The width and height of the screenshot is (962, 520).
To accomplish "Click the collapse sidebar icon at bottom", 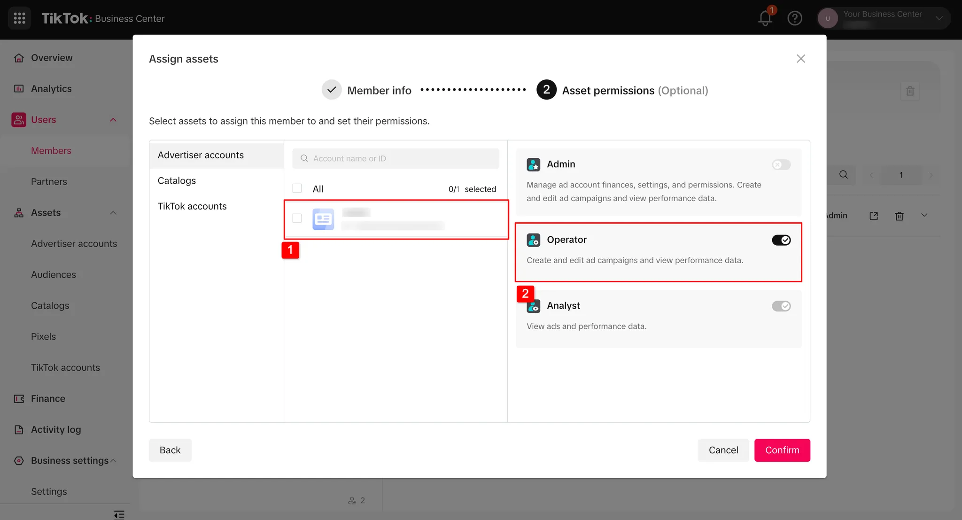I will coord(119,514).
